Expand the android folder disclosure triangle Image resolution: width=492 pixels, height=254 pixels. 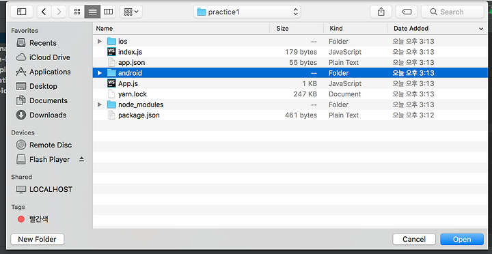coord(100,73)
